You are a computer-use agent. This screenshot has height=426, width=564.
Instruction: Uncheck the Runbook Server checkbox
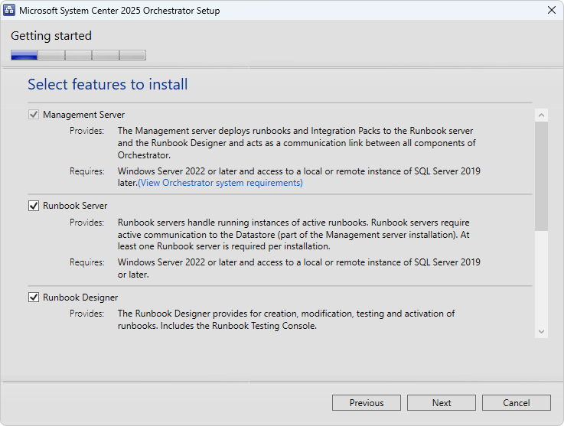(34, 206)
